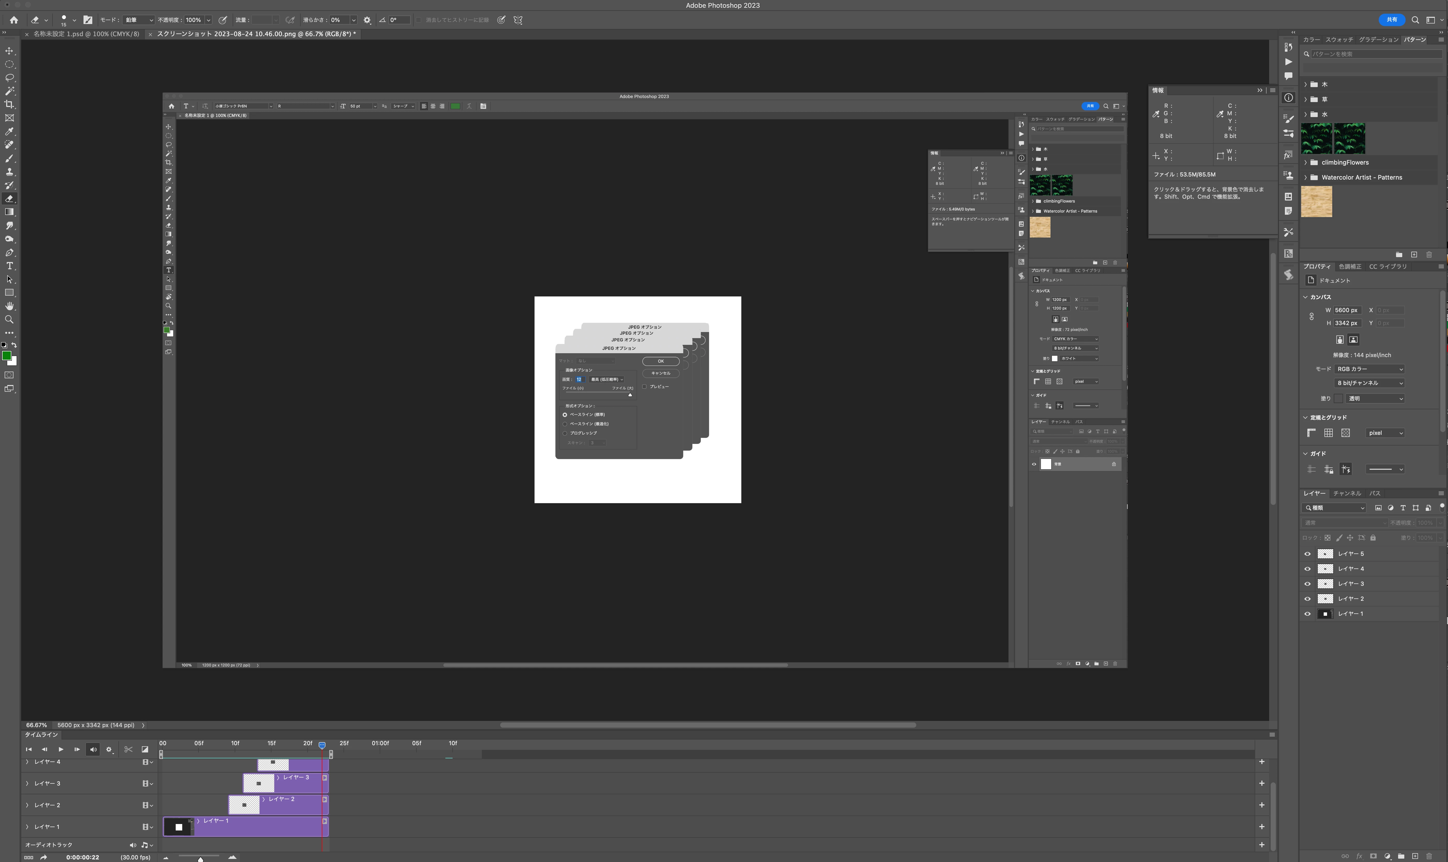Open the モード RGB カラー dropdown
Screen dimensions: 1448x862
click(1370, 369)
